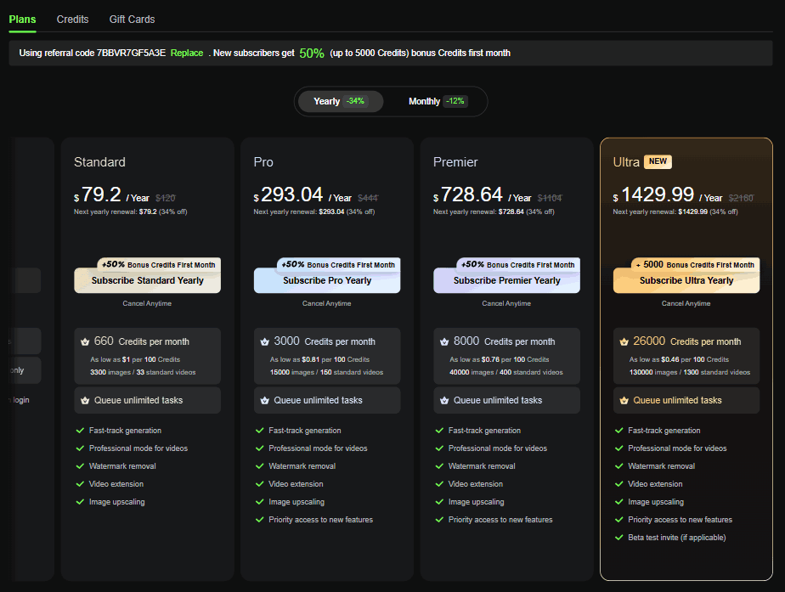Click the Ultra Beta test invite checkmark
The image size is (785, 592).
(619, 538)
